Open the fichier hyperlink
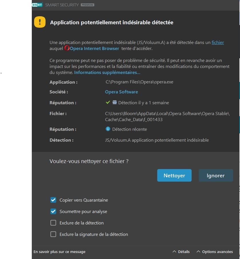 click(218, 43)
